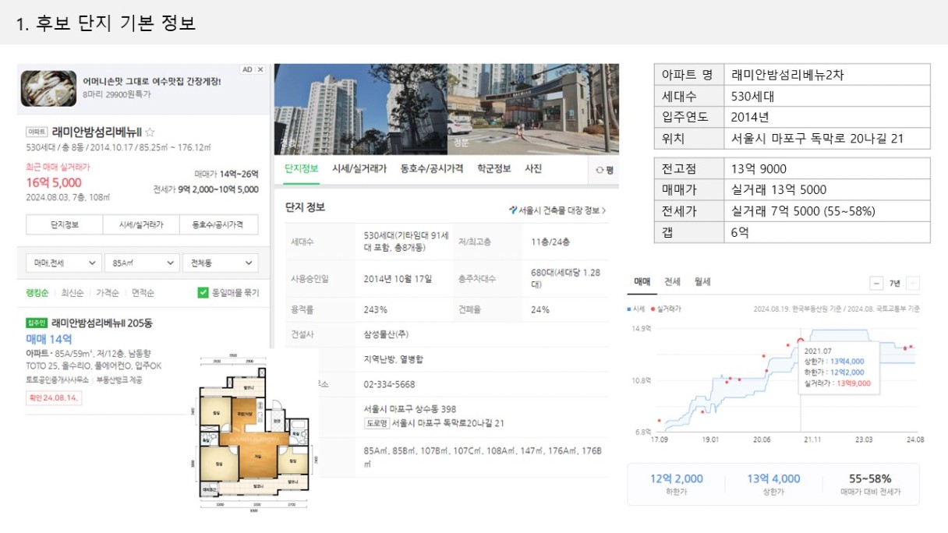Viewport: 948px width, 533px height.
Task: Uncheck the 동일매물 묶기 checkbox
Action: click(203, 293)
